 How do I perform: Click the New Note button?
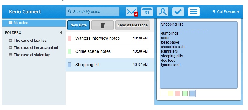tap(78, 25)
